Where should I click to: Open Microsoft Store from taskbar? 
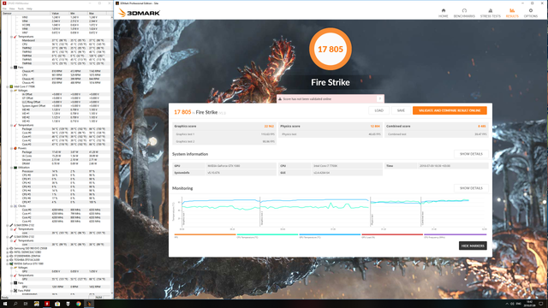coord(57,304)
